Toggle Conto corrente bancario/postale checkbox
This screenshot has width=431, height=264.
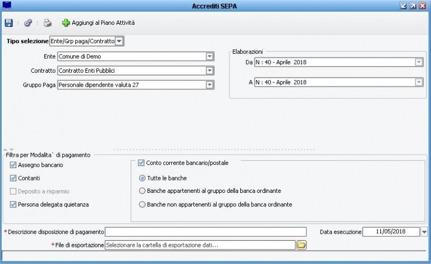[141, 163]
